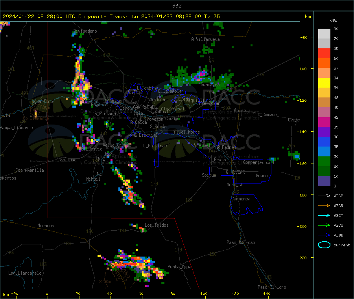Click the 'CompantEscard' map label

coord(258,163)
